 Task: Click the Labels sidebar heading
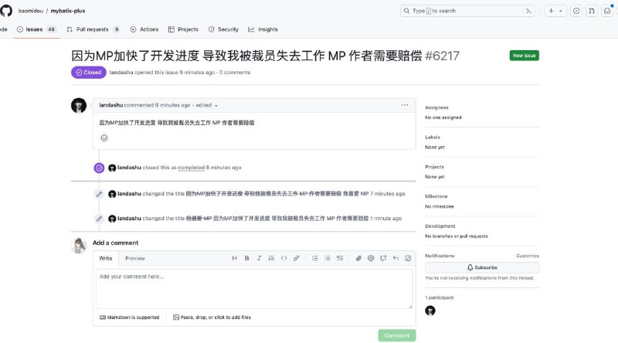coord(433,138)
